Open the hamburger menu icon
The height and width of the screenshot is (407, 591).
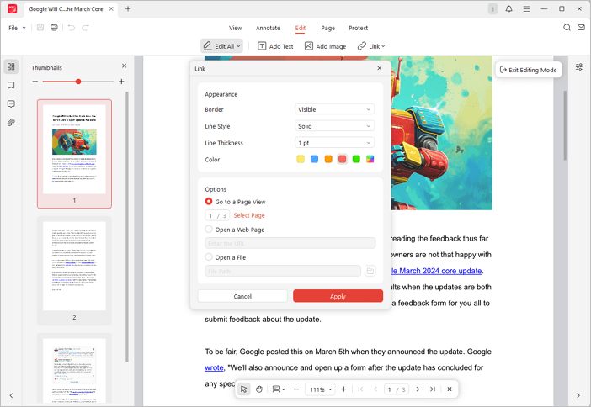[526, 8]
